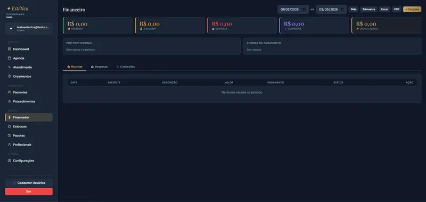Open Configurações in the sidebar
Viewport: 426px width, 202px height.
pos(29,161)
